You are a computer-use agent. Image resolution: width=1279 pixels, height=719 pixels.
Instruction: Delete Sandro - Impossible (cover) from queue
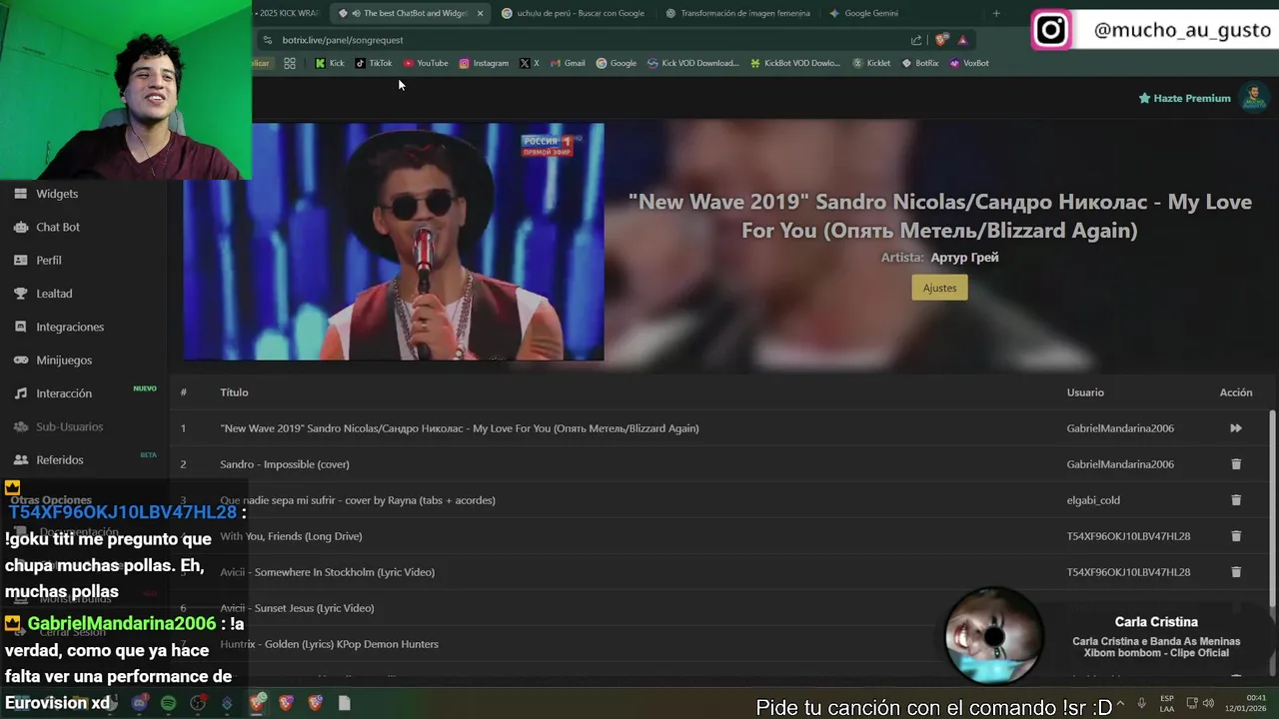click(x=1236, y=464)
